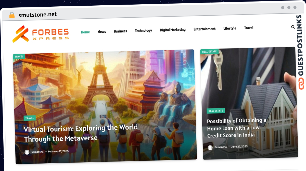Open the News menu item
This screenshot has width=306, height=171.
[102, 32]
